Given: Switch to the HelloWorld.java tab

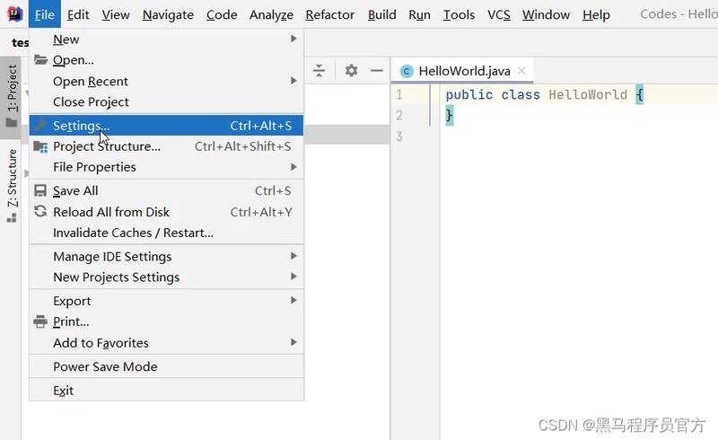Looking at the screenshot, I should [x=462, y=71].
